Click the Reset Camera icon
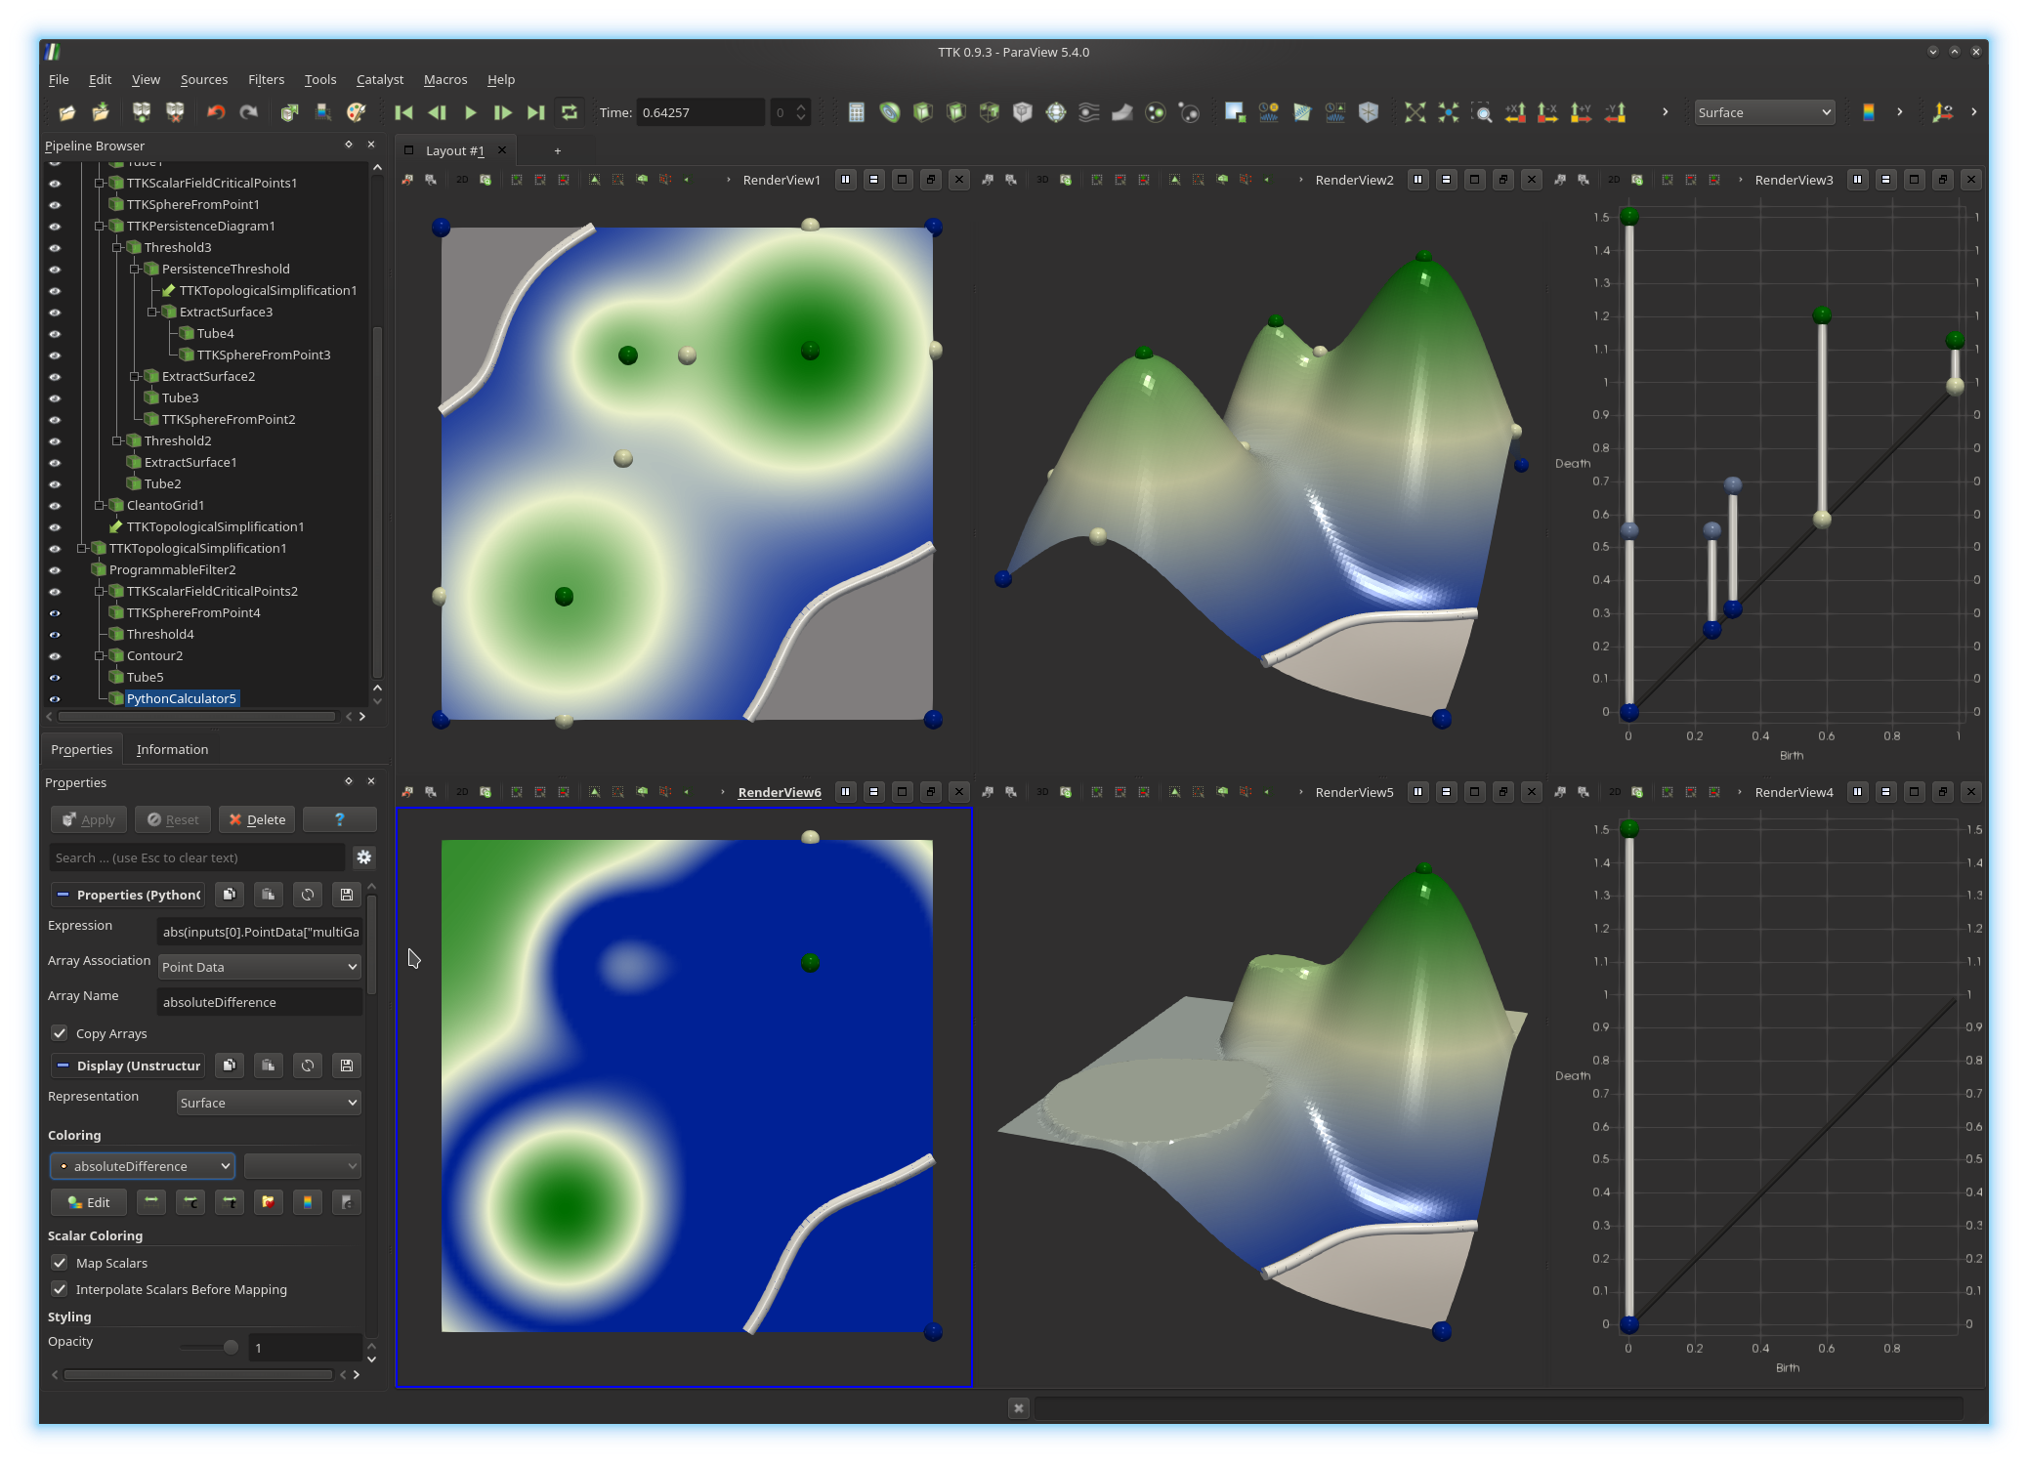Viewport: 2028px width, 1463px height. click(x=1415, y=112)
